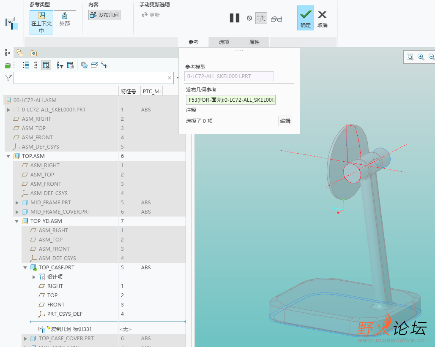Click the refit zoom icon
Image resolution: width=435 pixels, height=347 pixels.
click(410, 57)
